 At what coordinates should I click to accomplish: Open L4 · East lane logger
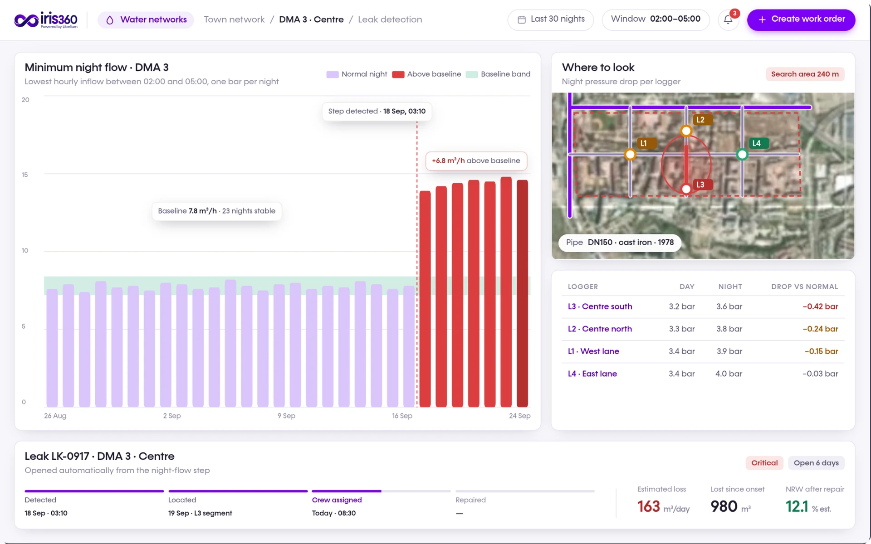coord(592,374)
